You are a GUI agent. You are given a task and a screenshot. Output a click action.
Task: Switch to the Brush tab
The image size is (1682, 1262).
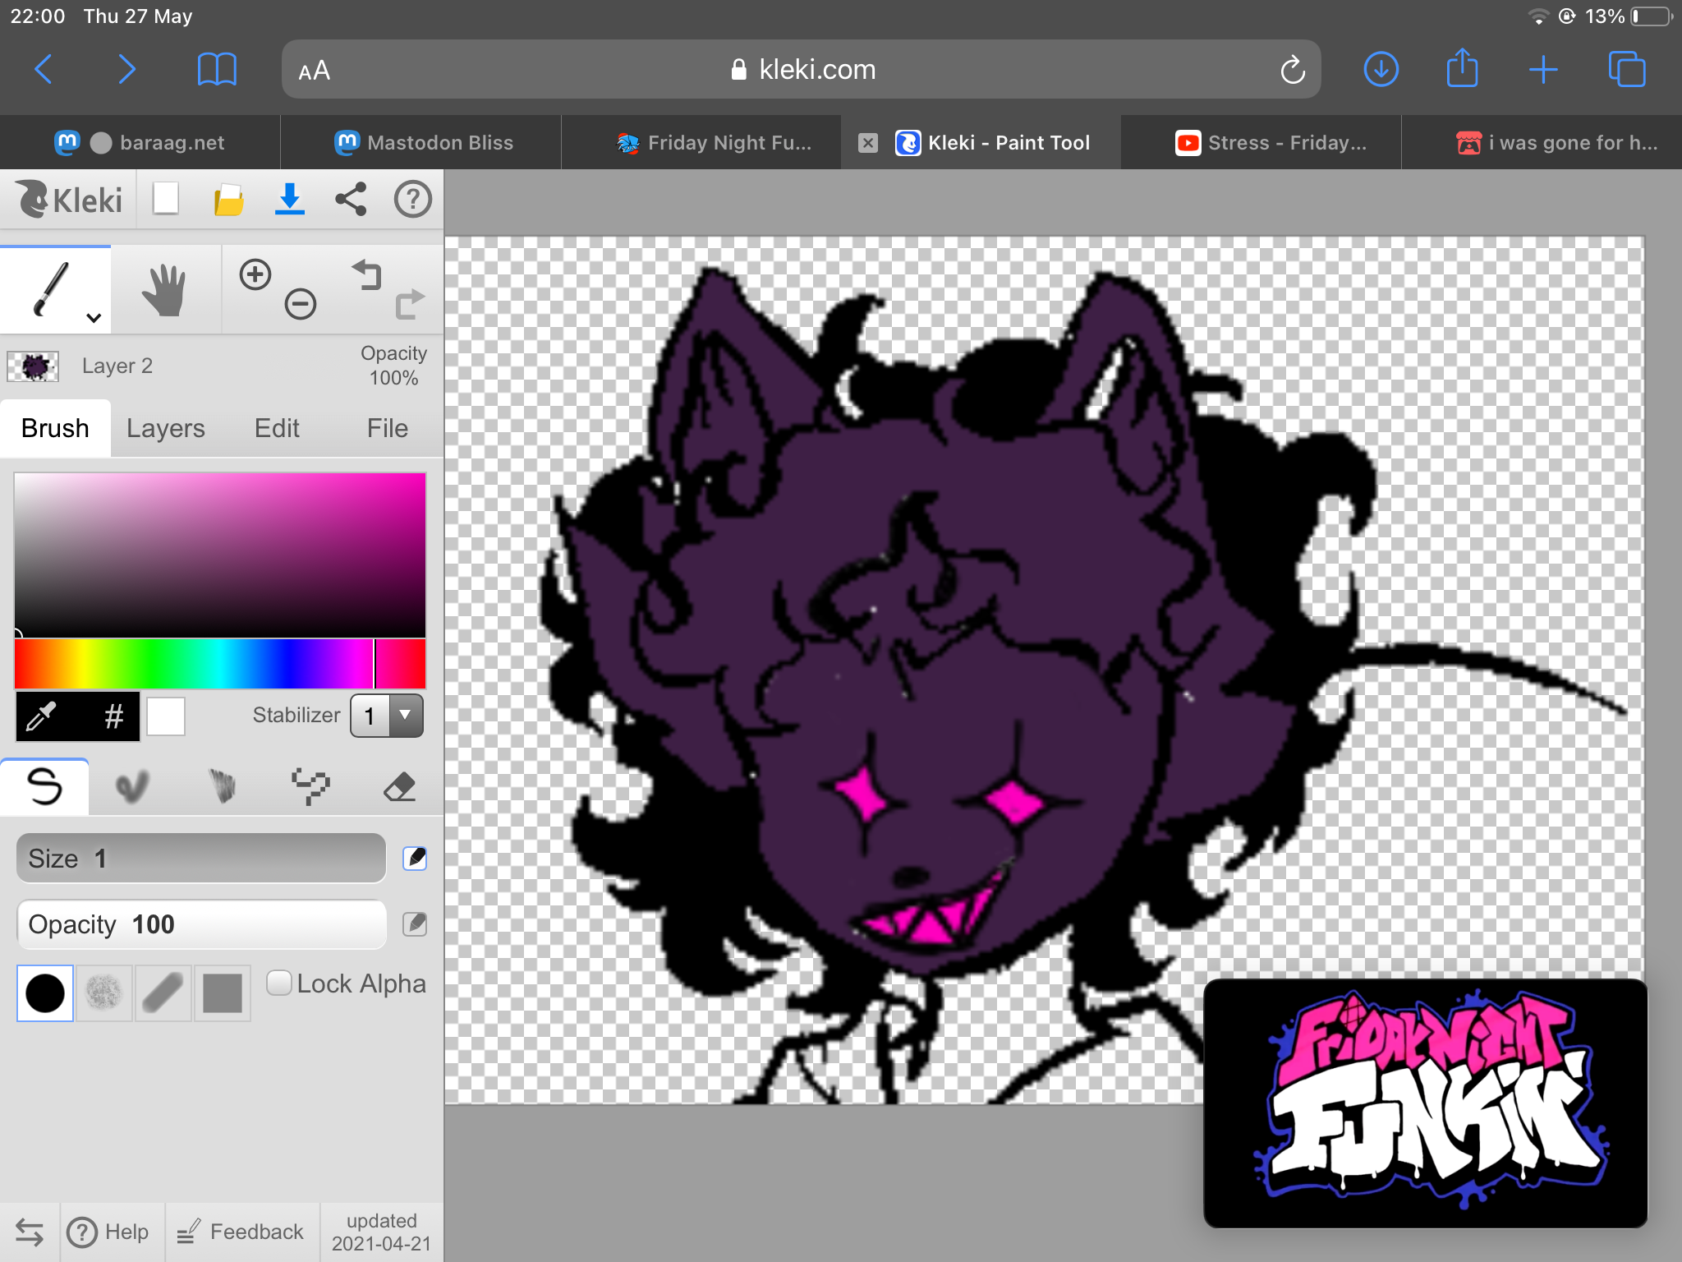(55, 428)
